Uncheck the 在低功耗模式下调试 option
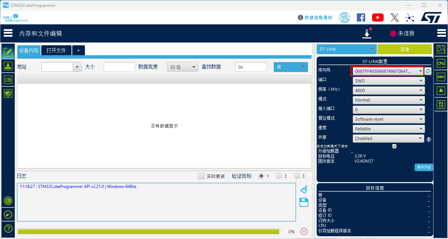 click(394, 146)
